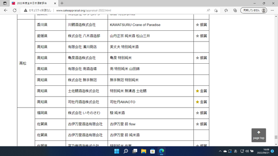Open Task View on taskbar
The height and width of the screenshot is (156, 278).
(135, 151)
